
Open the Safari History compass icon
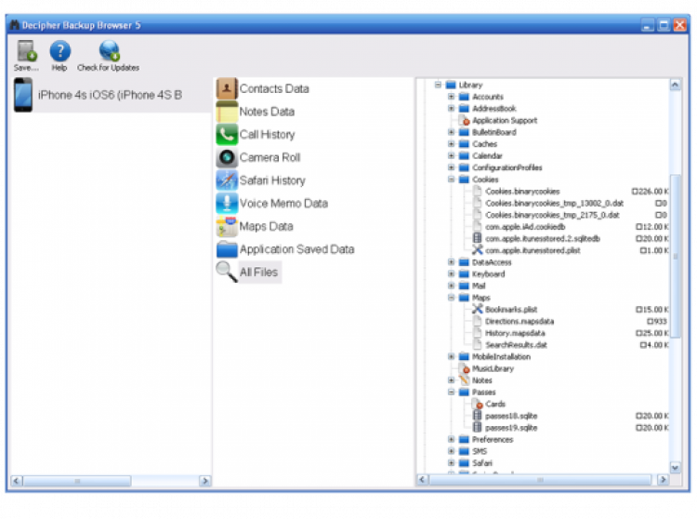227,180
